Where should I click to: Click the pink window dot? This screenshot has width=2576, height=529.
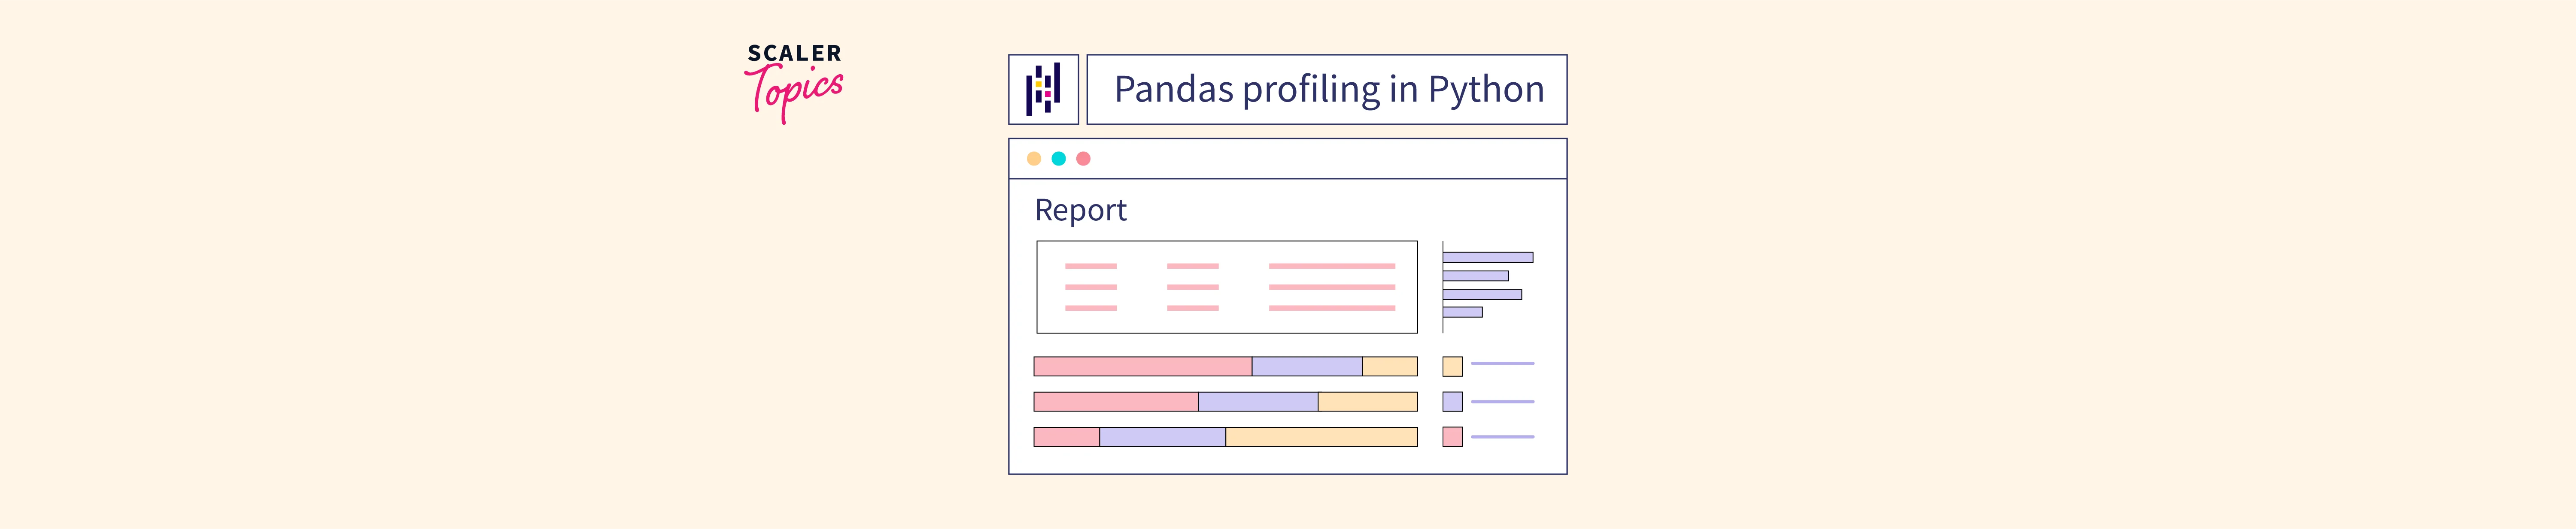click(x=1083, y=159)
